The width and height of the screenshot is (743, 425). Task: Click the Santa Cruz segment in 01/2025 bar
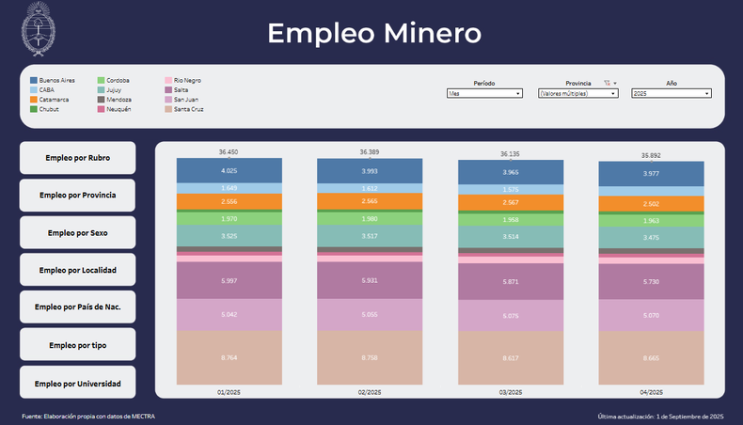229,357
